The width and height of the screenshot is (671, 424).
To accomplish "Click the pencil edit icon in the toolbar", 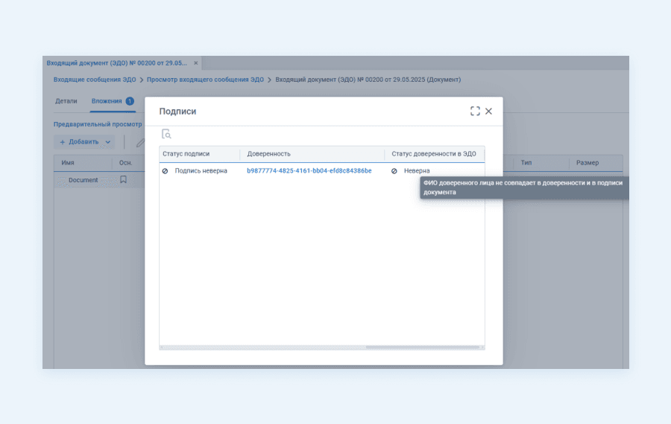I will pos(140,142).
